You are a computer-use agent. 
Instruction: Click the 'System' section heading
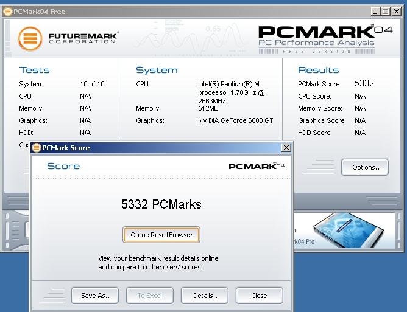tap(157, 70)
